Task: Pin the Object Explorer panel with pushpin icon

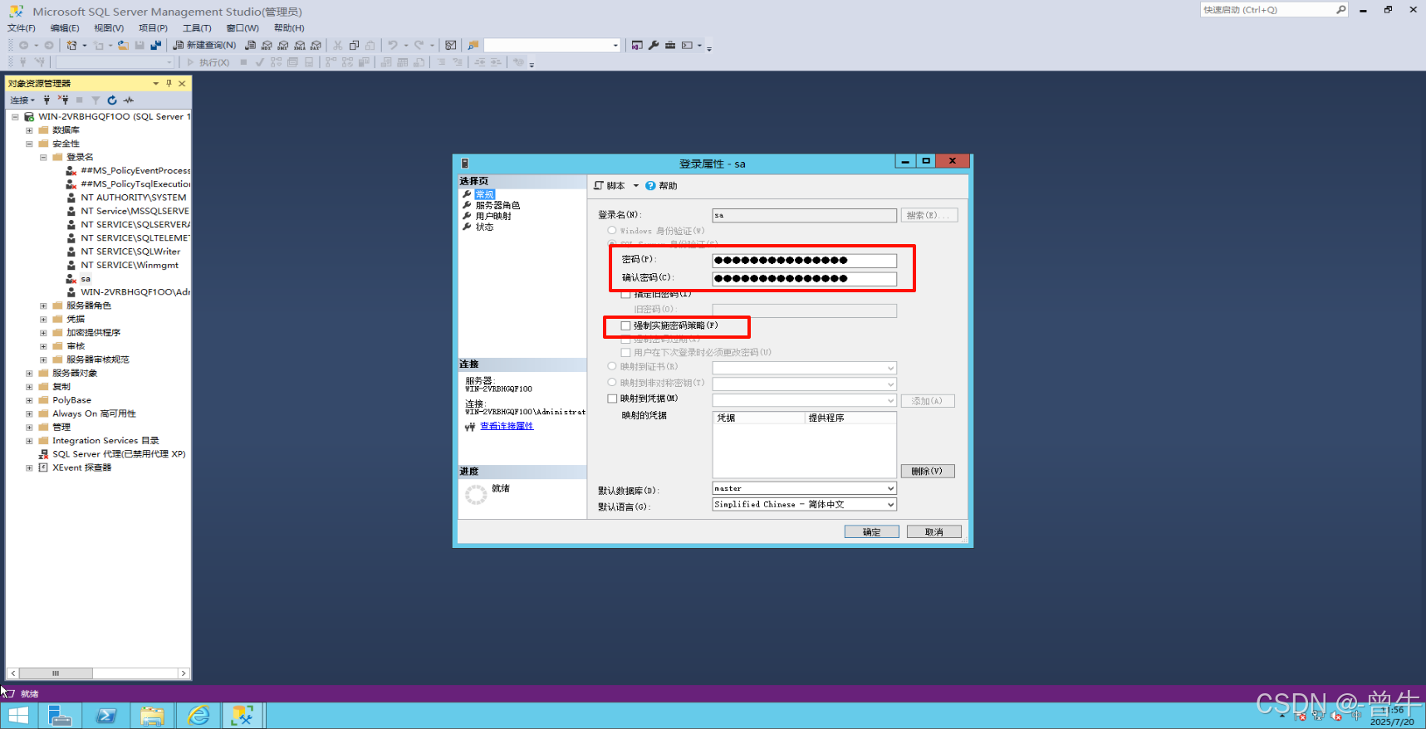Action: (x=169, y=83)
